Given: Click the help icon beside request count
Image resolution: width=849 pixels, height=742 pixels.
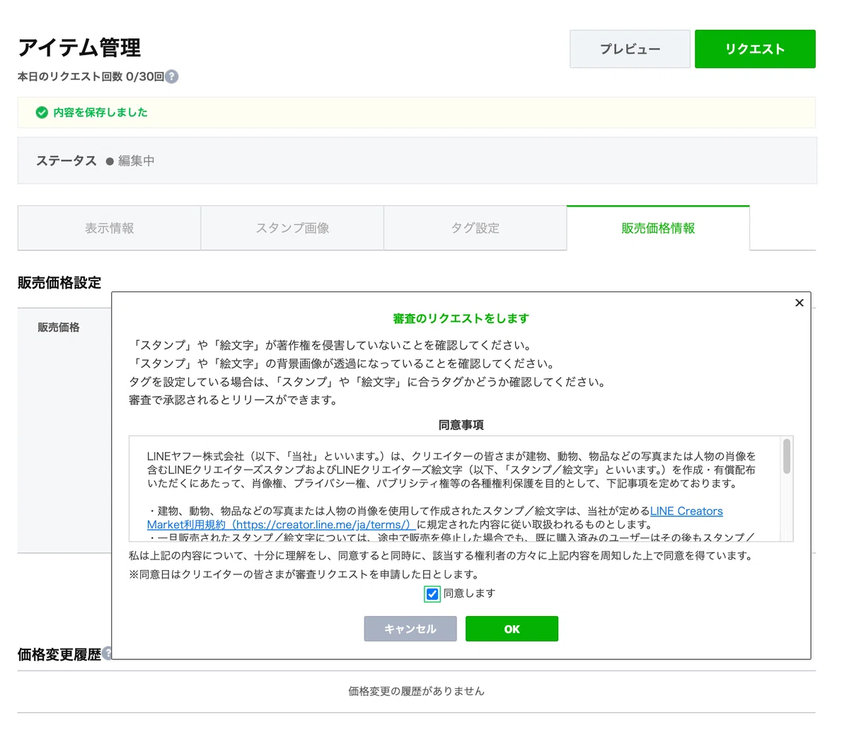Looking at the screenshot, I should point(171,76).
